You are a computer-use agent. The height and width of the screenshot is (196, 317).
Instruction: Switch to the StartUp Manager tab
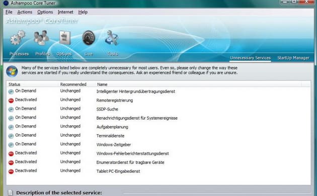pos(293,58)
